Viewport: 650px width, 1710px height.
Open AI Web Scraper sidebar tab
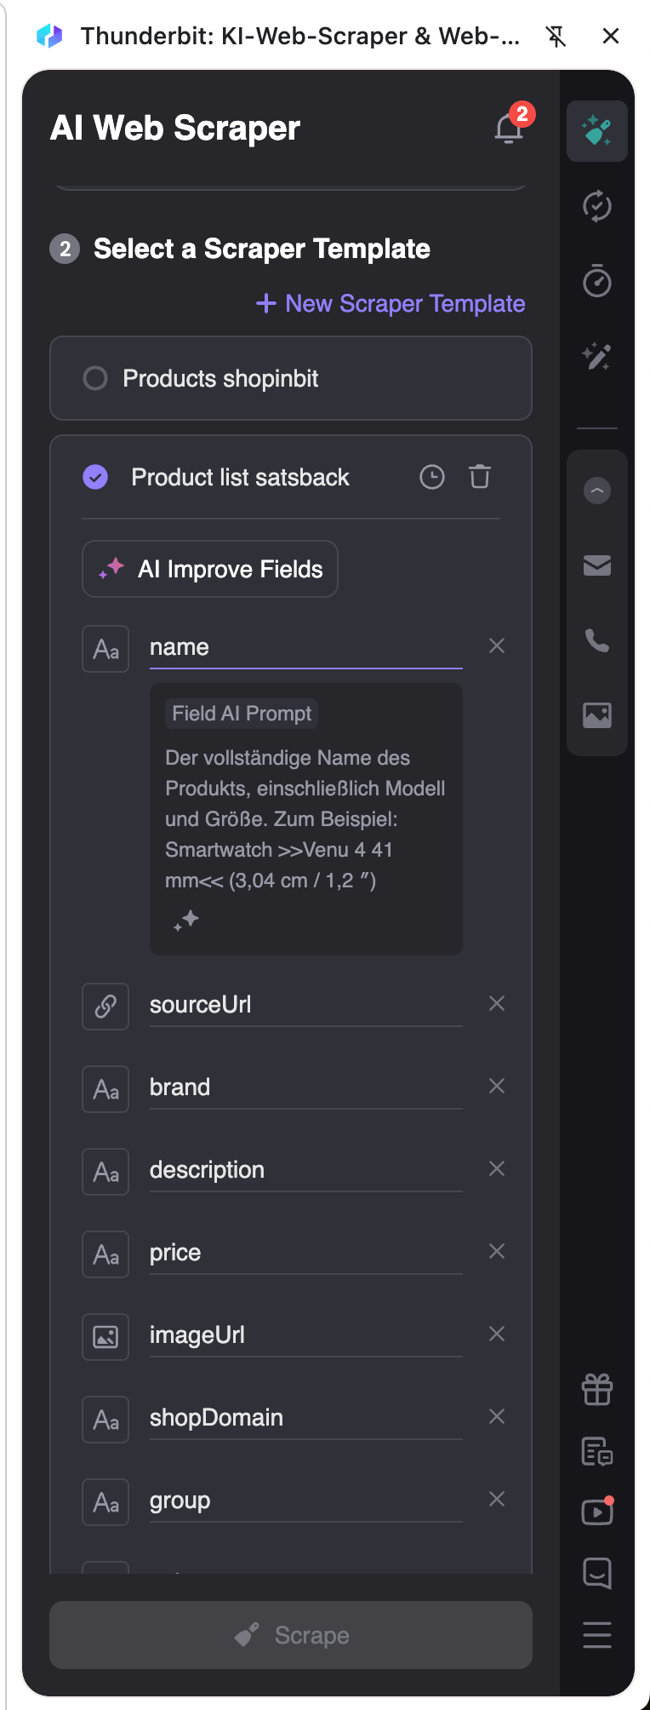[597, 131]
